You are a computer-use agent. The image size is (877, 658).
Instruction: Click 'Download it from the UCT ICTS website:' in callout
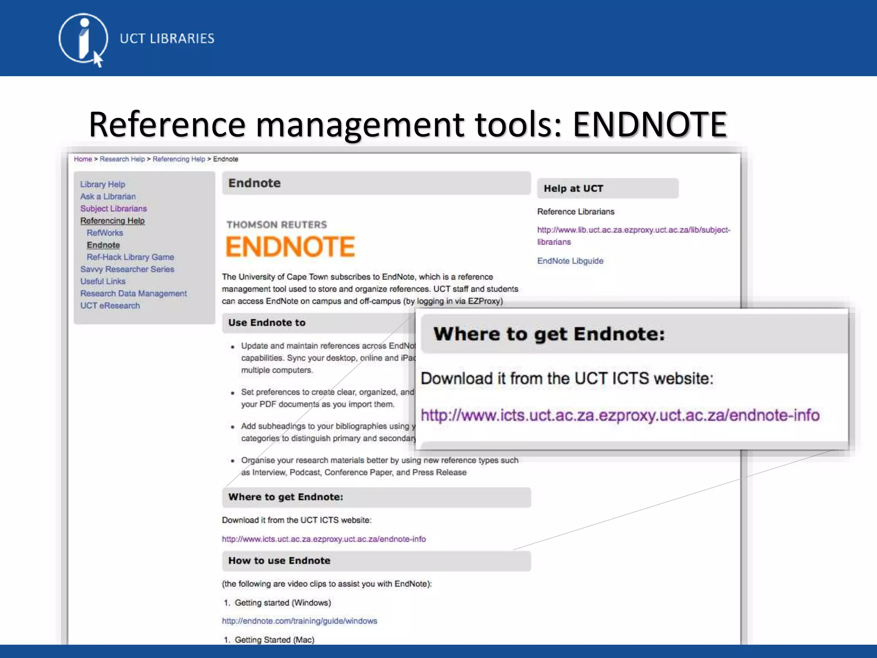(x=567, y=379)
